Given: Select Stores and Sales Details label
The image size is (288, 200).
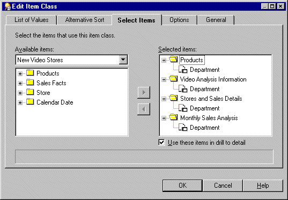Looking at the screenshot, I should (211, 99).
